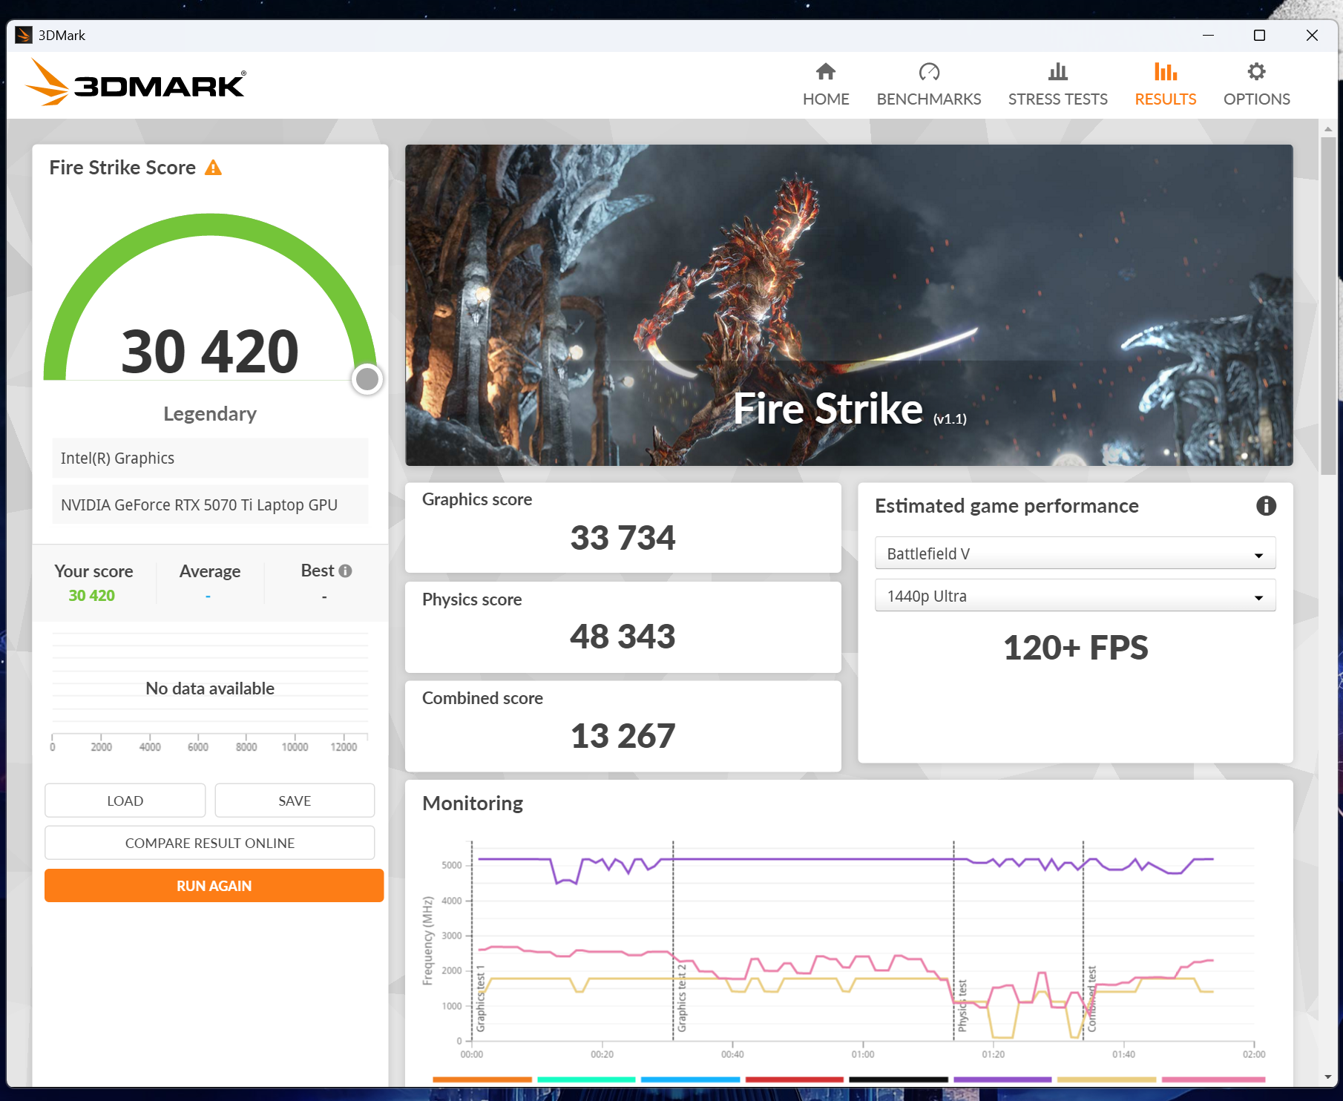This screenshot has height=1101, width=1343.
Task: Click the Physics score value 48 343
Action: (x=623, y=637)
